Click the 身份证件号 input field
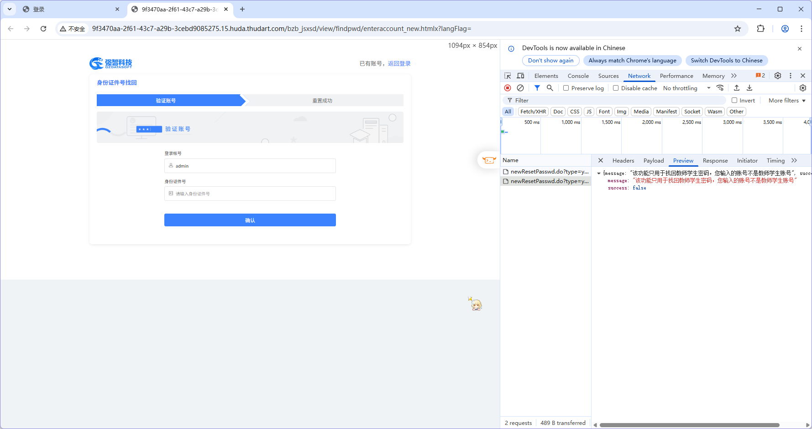This screenshot has width=812, height=429. click(x=250, y=194)
